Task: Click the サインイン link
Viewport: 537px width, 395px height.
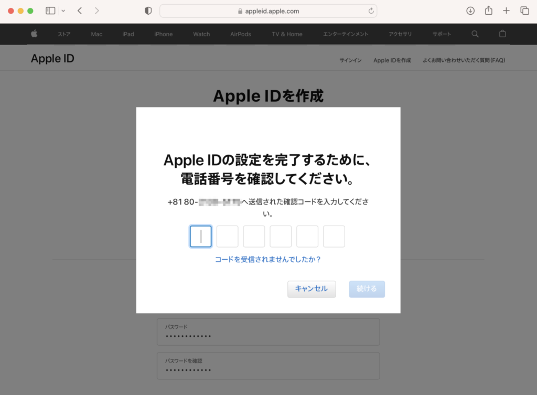Action: (x=350, y=60)
